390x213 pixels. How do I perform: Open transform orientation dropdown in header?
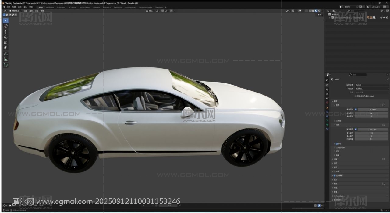tap(150, 11)
